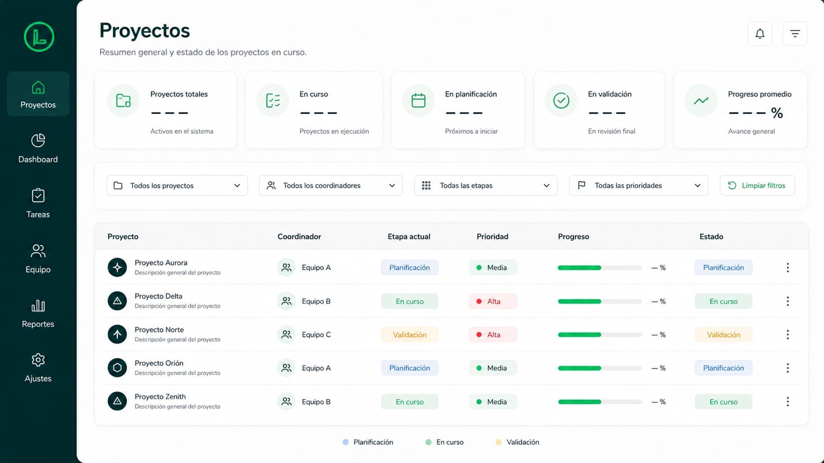This screenshot has height=463, width=824.
Task: Click the En validación checkmark icon
Action: tap(561, 100)
